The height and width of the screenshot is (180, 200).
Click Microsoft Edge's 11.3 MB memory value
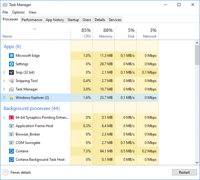click(106, 56)
